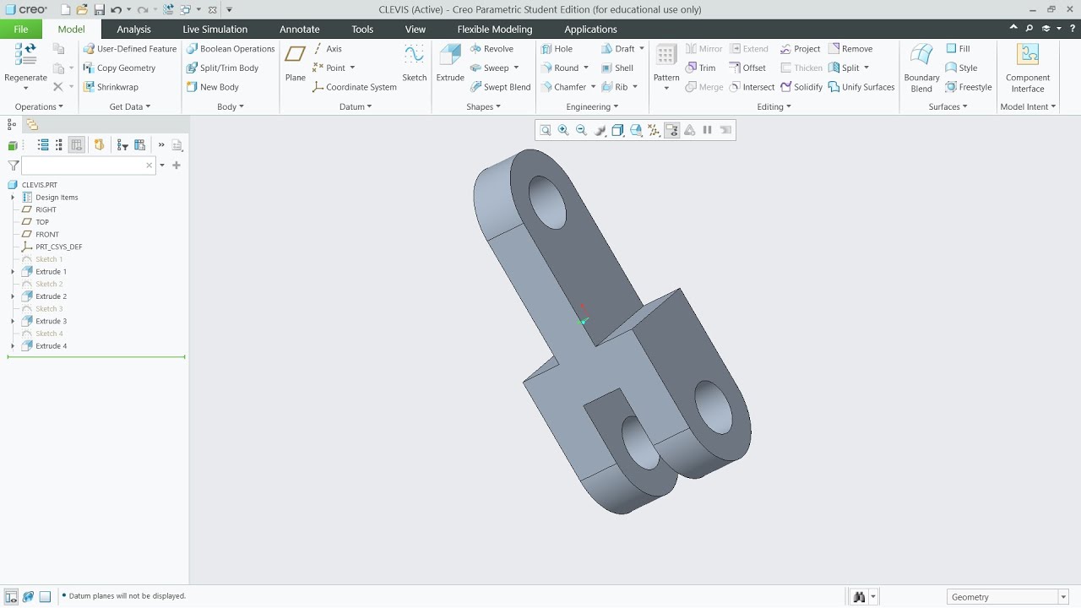Open the File menu tab
The height and width of the screenshot is (608, 1081).
[x=21, y=29]
